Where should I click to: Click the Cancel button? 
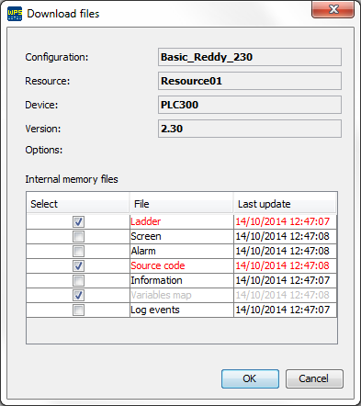[314, 378]
